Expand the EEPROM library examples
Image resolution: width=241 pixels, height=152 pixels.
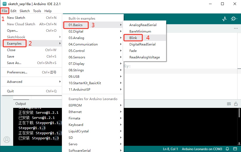point(93,105)
